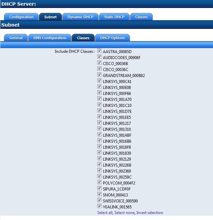Toggle the LINKSYS_001C10 checkbox
213x220 pixels.
[99, 105]
